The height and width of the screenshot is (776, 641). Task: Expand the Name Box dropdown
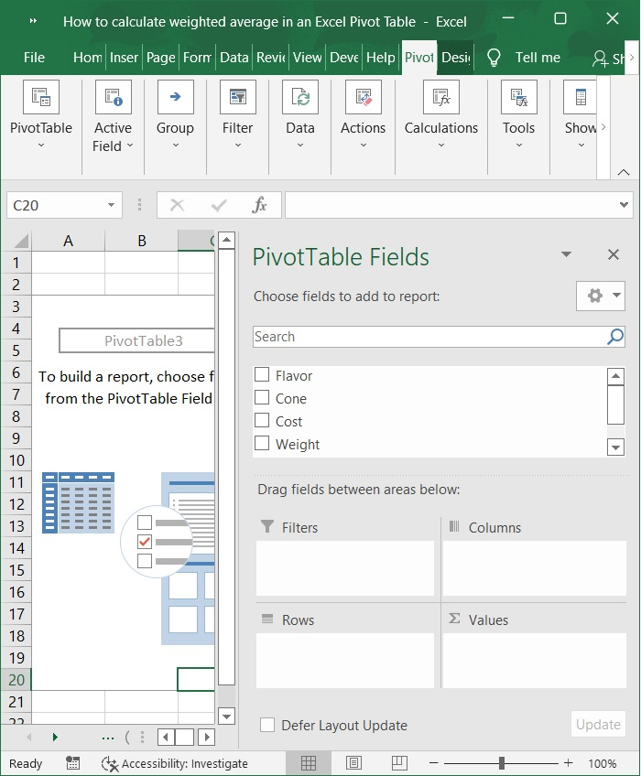(111, 205)
